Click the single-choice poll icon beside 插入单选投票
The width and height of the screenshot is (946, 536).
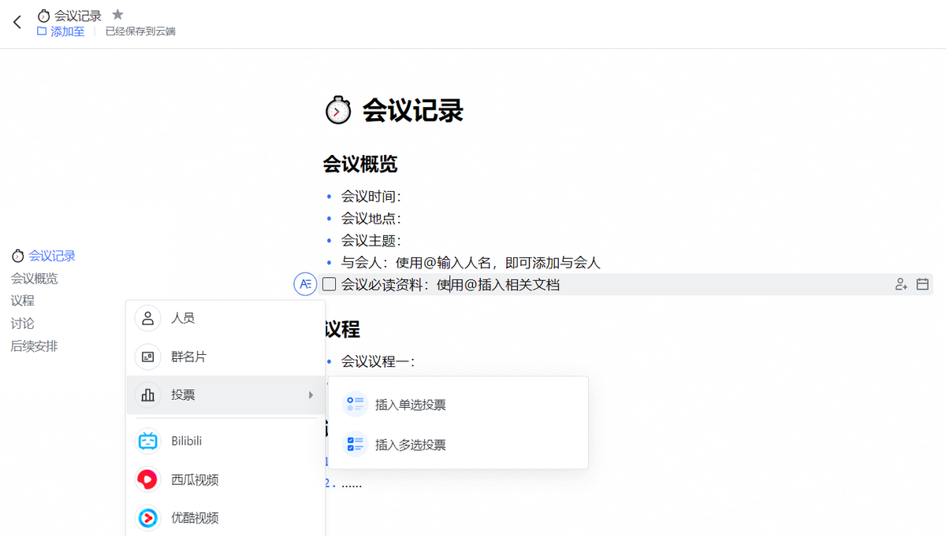click(355, 404)
